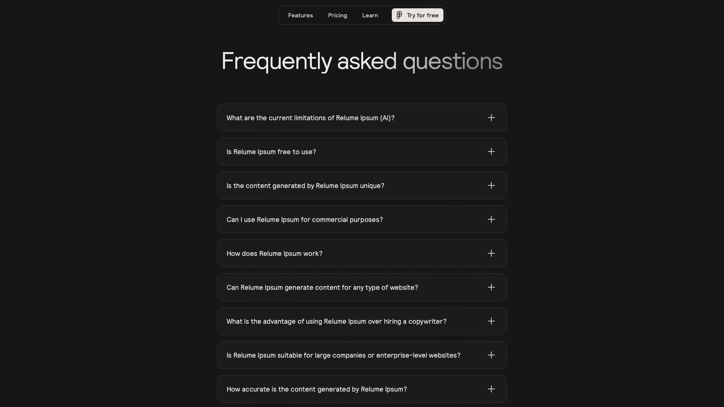Click plus icon next to unique content question
Screen dimensions: 724x407
[x=491, y=185]
